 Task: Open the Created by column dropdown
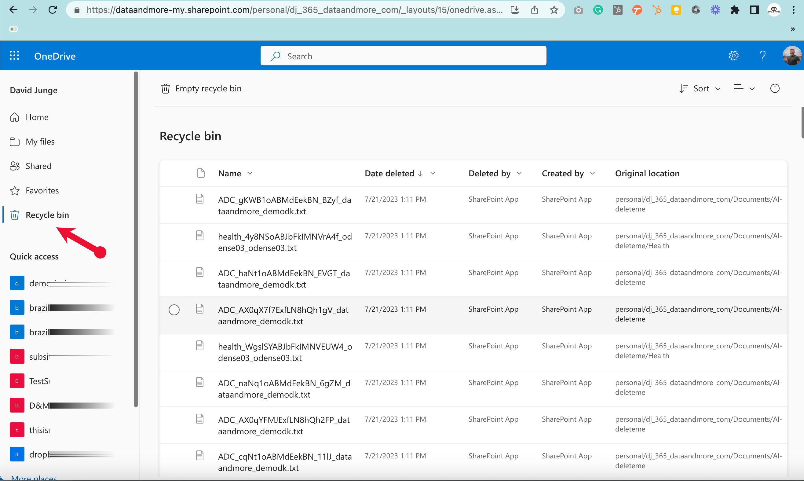[568, 173]
